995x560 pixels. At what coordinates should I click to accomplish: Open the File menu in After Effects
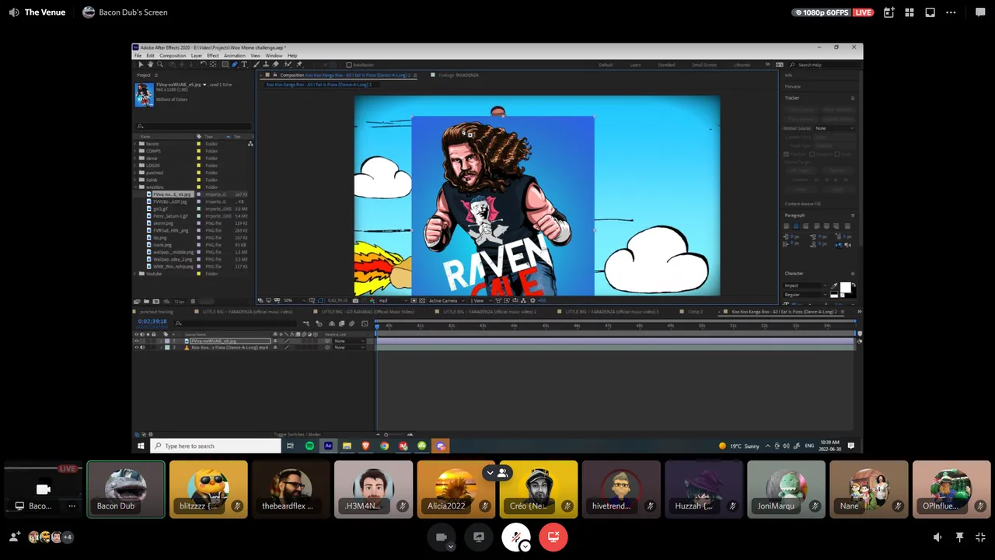[139, 56]
